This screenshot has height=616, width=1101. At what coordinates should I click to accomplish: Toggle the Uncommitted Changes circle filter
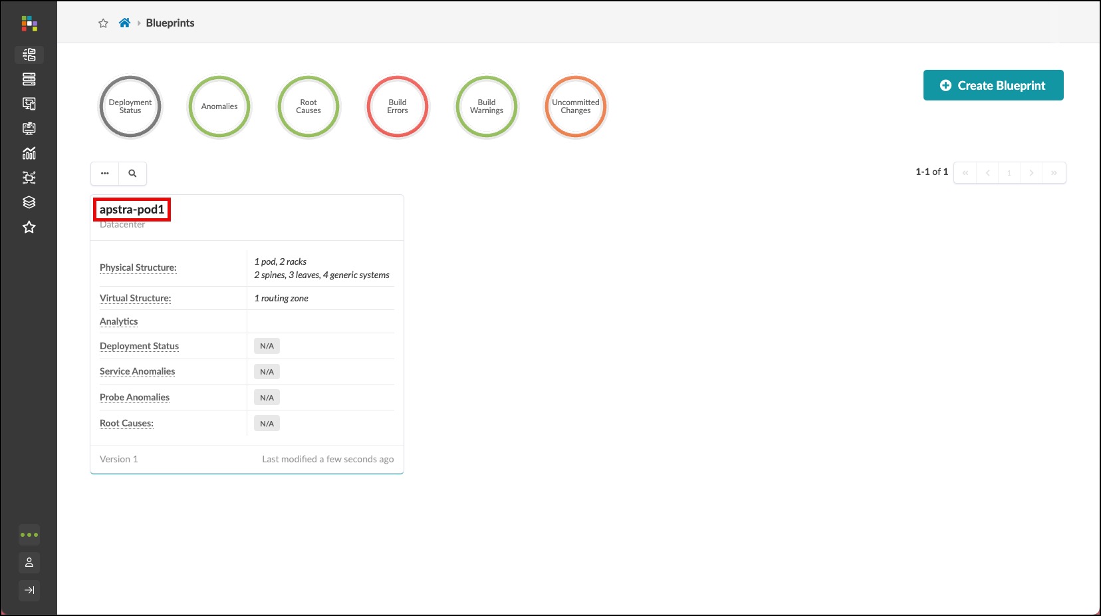pyautogui.click(x=575, y=106)
